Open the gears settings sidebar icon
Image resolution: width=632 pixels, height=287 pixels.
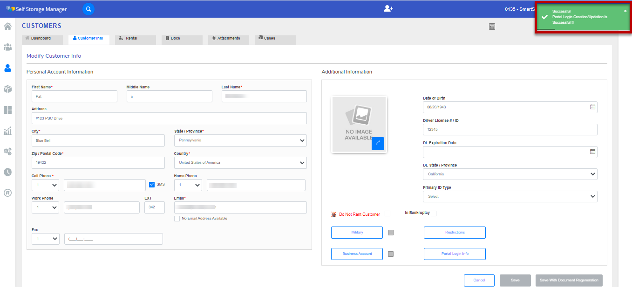click(7, 151)
